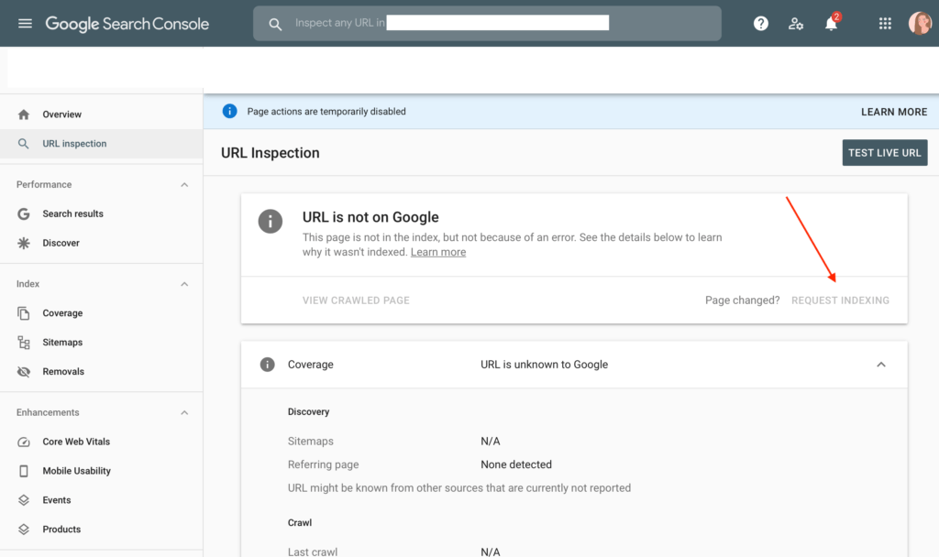Click REQUEST INDEXING

(840, 300)
